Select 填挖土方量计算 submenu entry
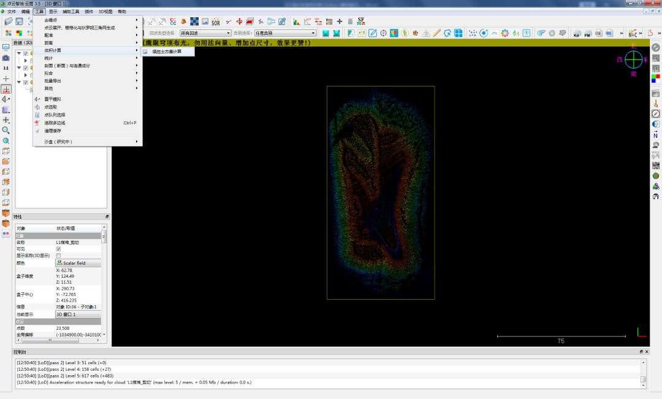The width and height of the screenshot is (662, 399). tap(168, 51)
